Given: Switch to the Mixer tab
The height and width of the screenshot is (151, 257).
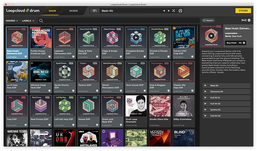Looking at the screenshot, I should 74,11.
